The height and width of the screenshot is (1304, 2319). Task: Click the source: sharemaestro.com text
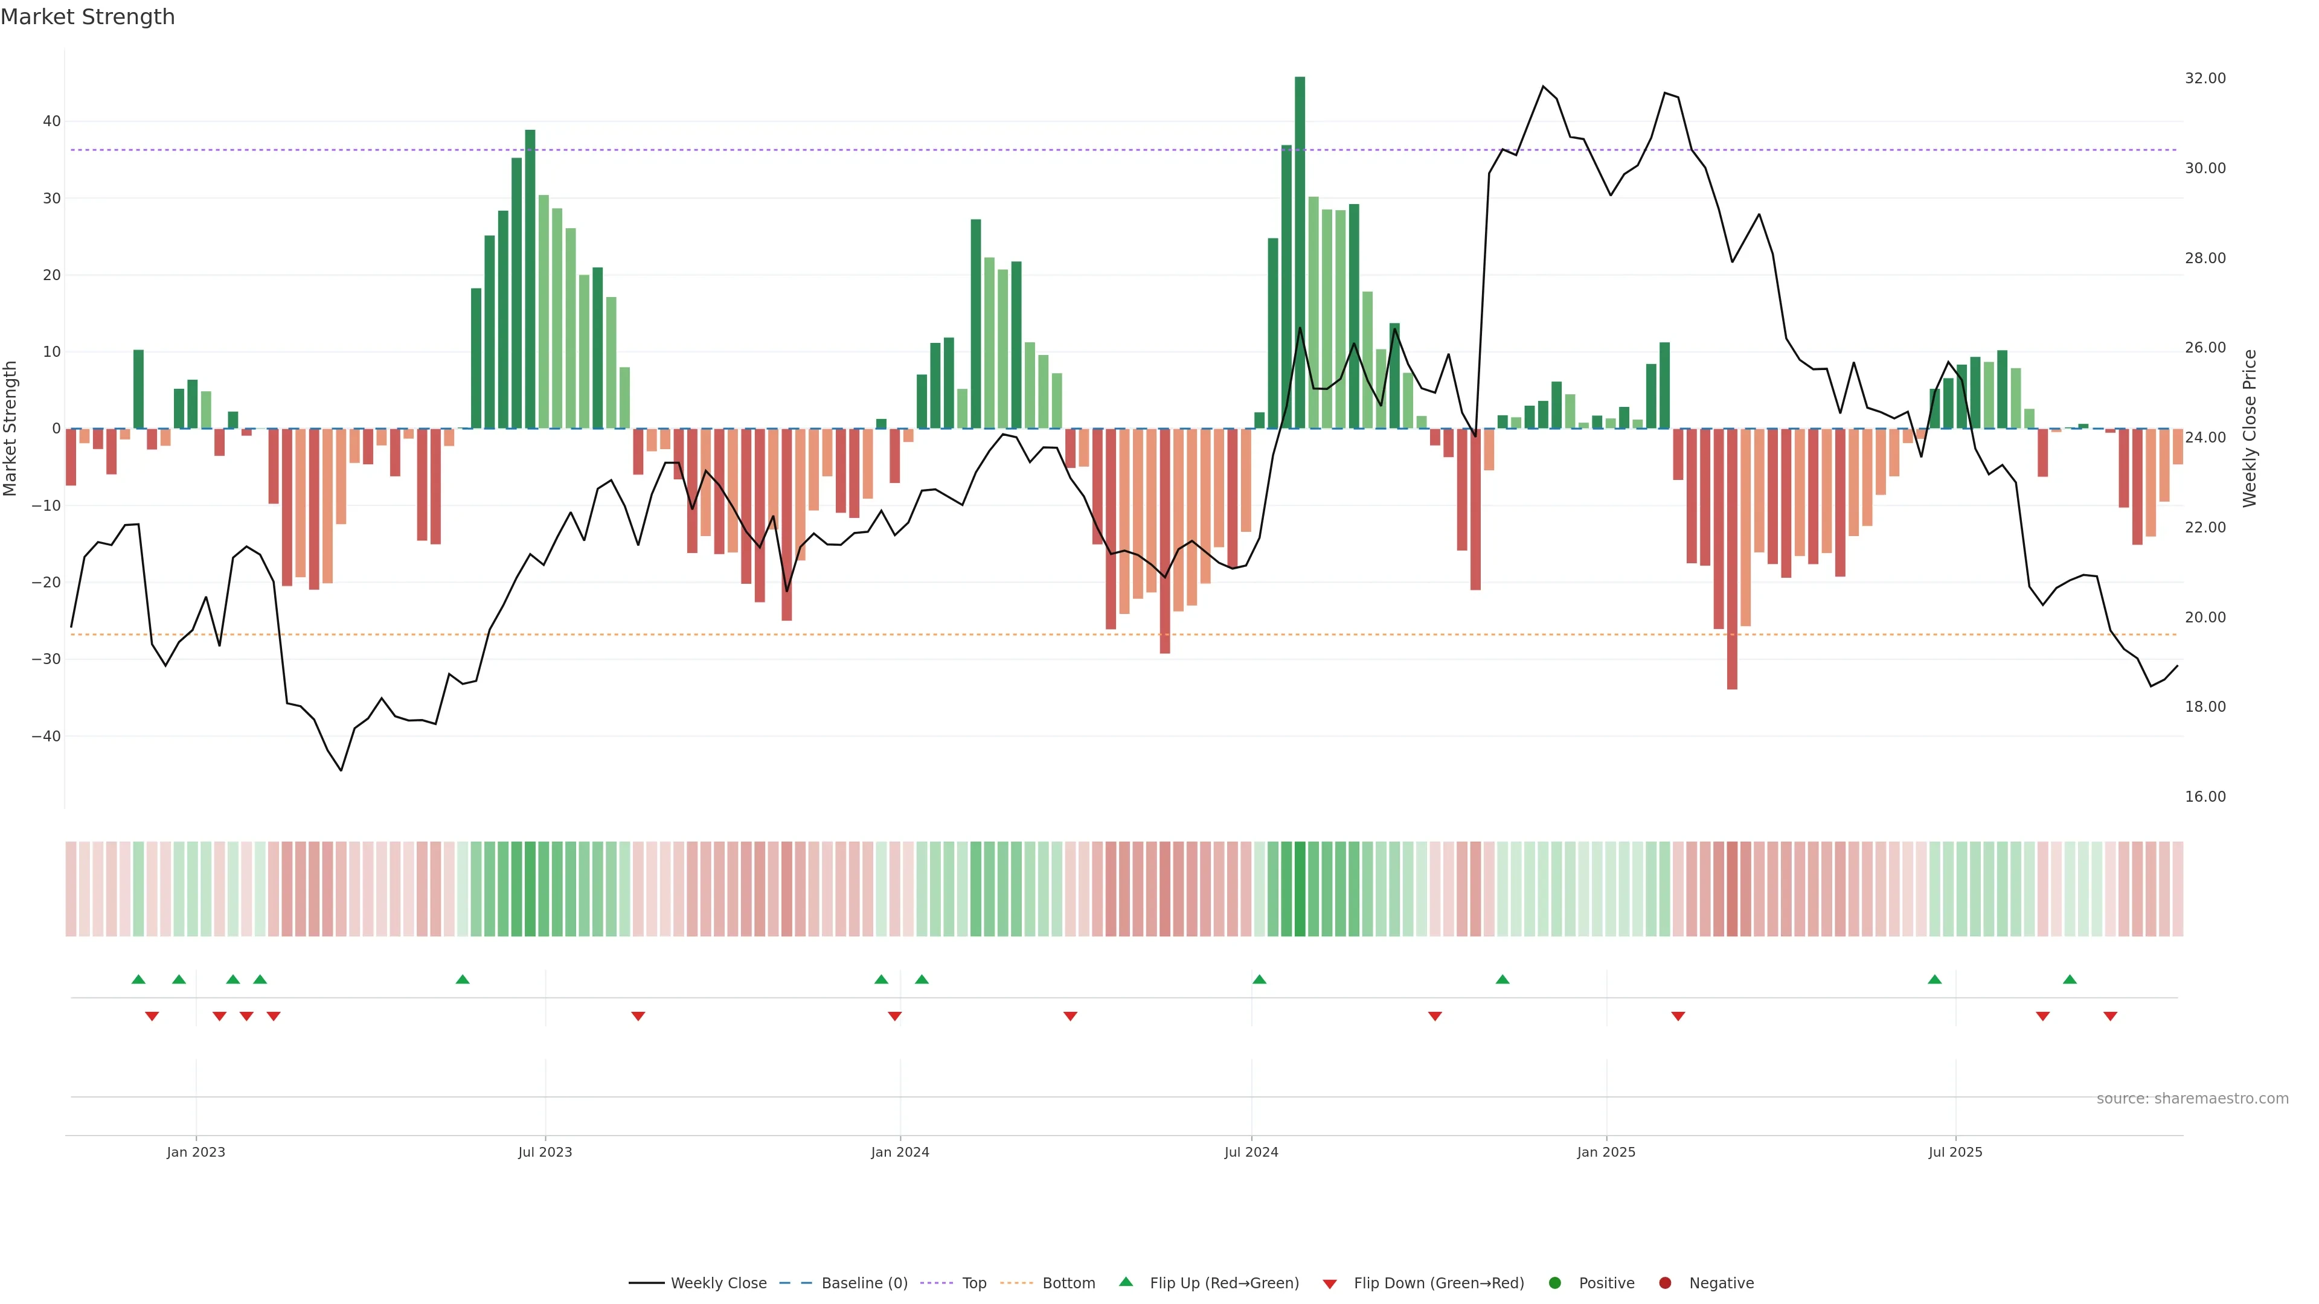coord(2192,1098)
